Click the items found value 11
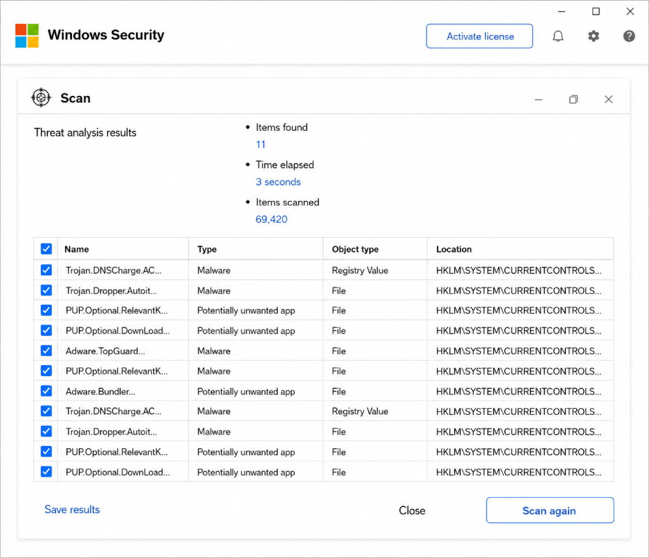Screen dimensions: 649x558 tap(261, 144)
